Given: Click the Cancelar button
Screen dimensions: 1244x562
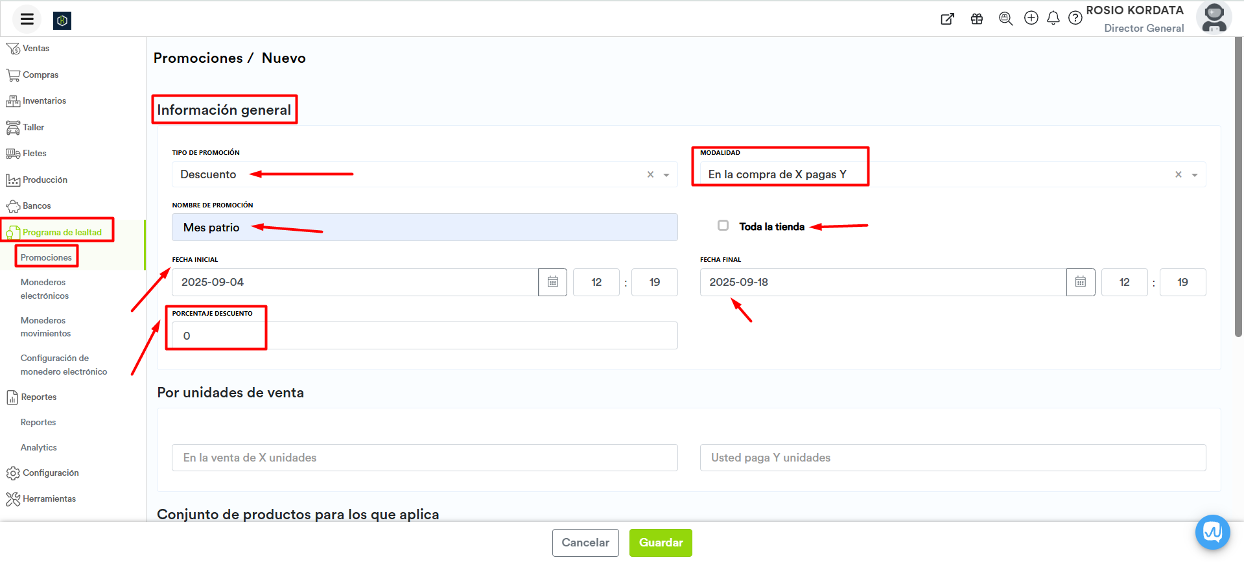Looking at the screenshot, I should point(585,543).
